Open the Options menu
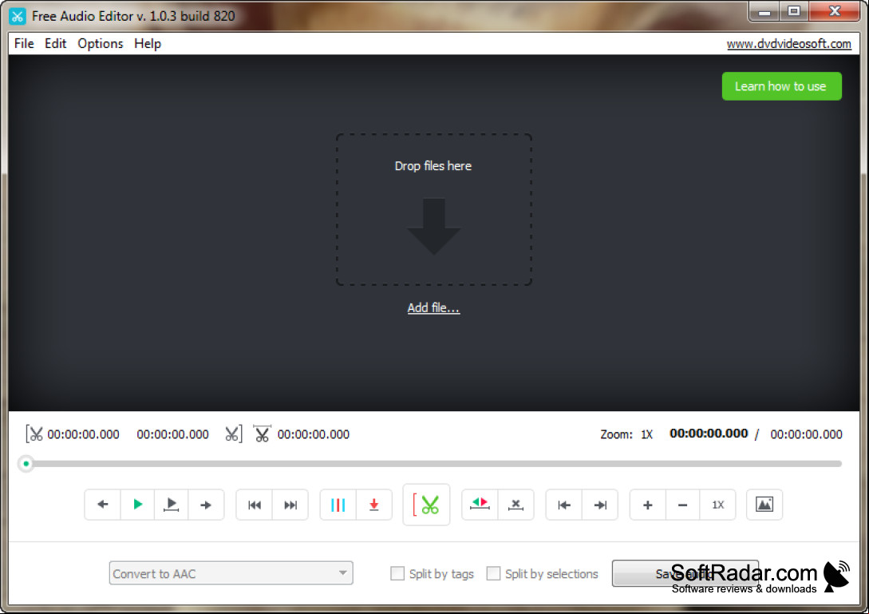 coord(101,43)
